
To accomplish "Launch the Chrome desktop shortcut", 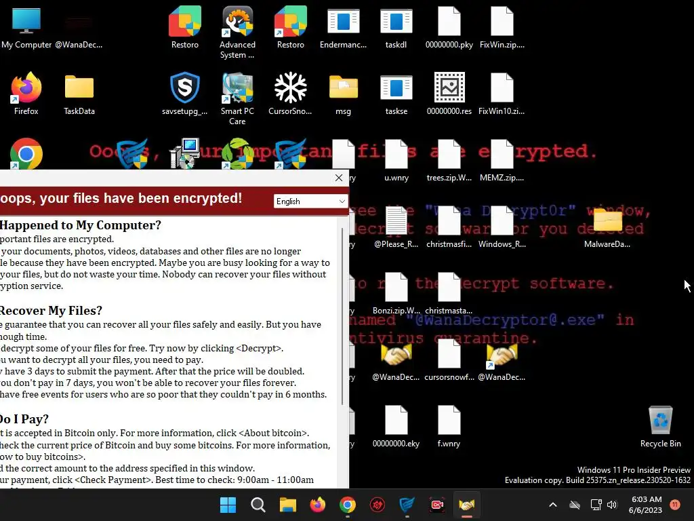I will tap(26, 154).
